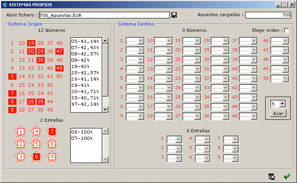Toggle highlighted number 9 in Sistema Origen
This screenshot has width=297, height=183.
[x=12, y=110]
